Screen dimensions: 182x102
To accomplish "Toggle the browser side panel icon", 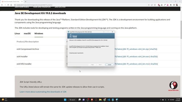I will [174, 5].
